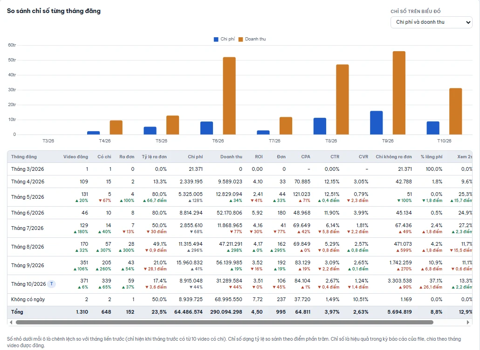Click the 'CVR' column header

pyautogui.click(x=363, y=157)
